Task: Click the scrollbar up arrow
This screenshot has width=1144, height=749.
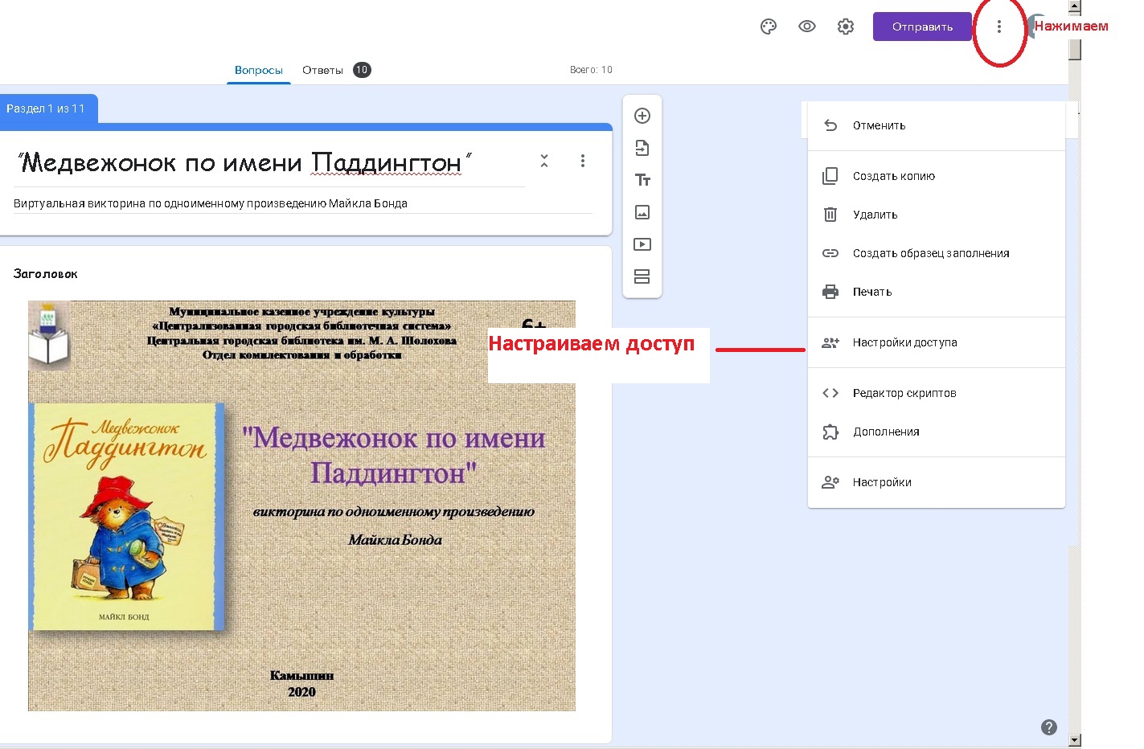Action: pos(1075,6)
